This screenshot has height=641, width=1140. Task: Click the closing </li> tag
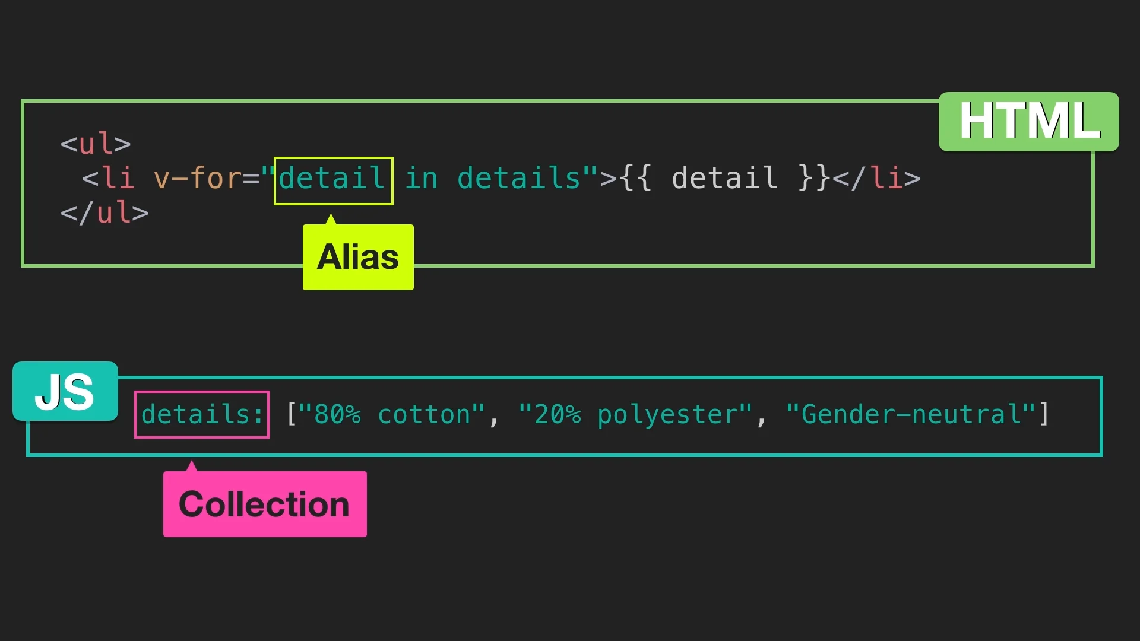[877, 178]
